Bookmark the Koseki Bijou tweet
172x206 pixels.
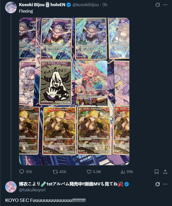pyautogui.click(x=156, y=172)
